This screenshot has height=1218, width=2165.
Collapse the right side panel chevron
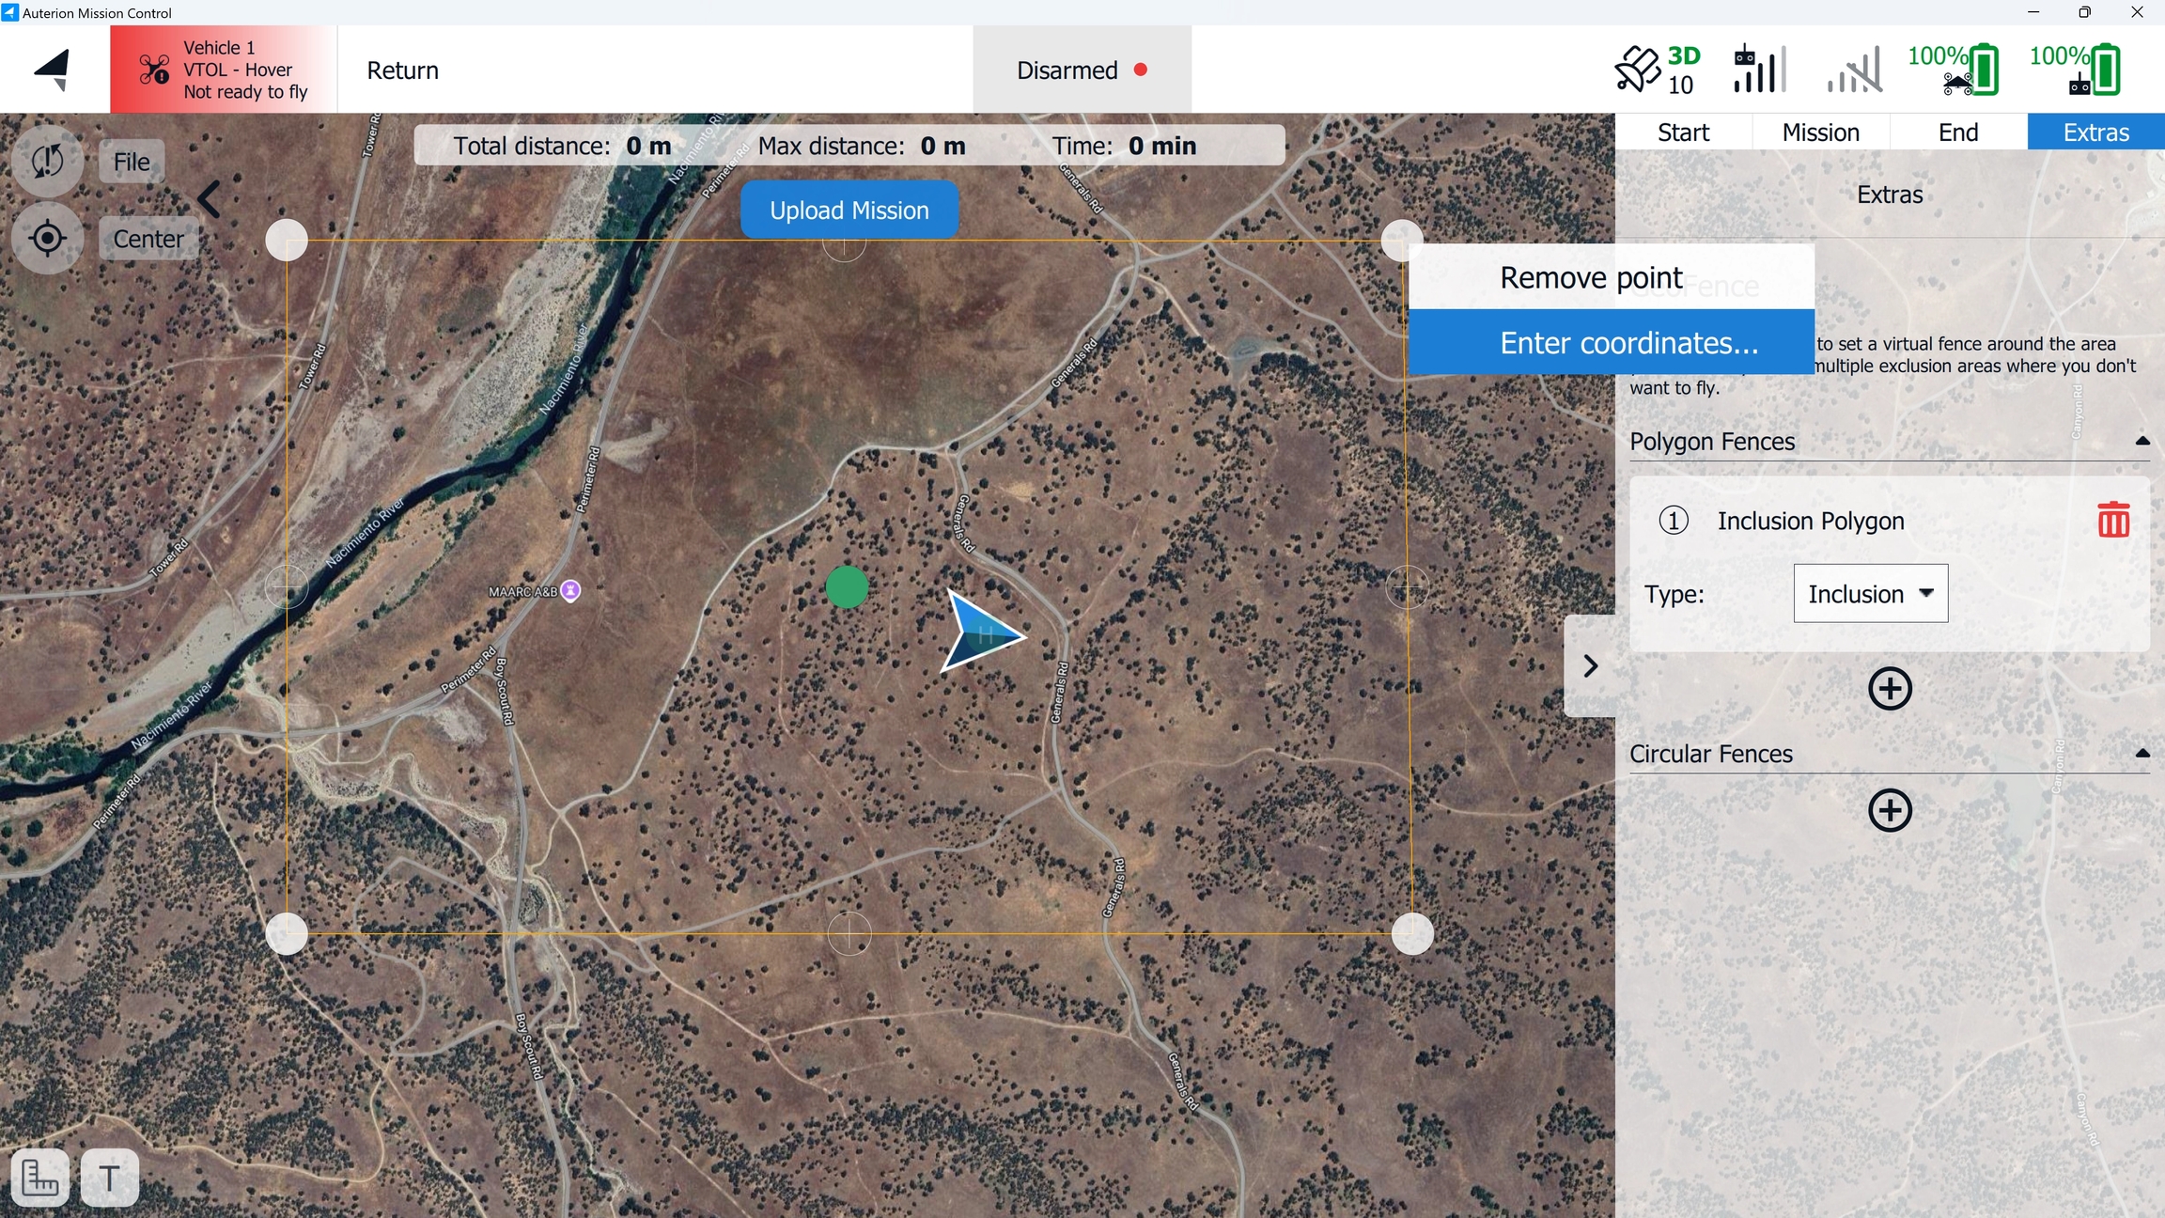1590,666
